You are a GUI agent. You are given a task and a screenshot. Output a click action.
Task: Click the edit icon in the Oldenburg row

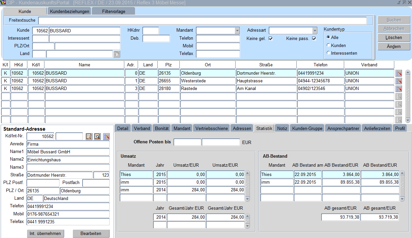[x=398, y=73]
